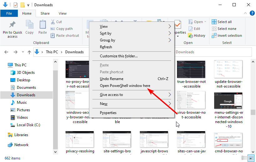Select Videos in navigation pane

tap(19, 117)
